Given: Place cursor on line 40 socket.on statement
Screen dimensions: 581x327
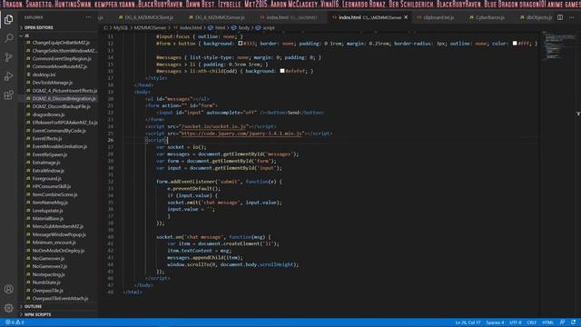Looking at the screenshot, I should click(x=213, y=236).
